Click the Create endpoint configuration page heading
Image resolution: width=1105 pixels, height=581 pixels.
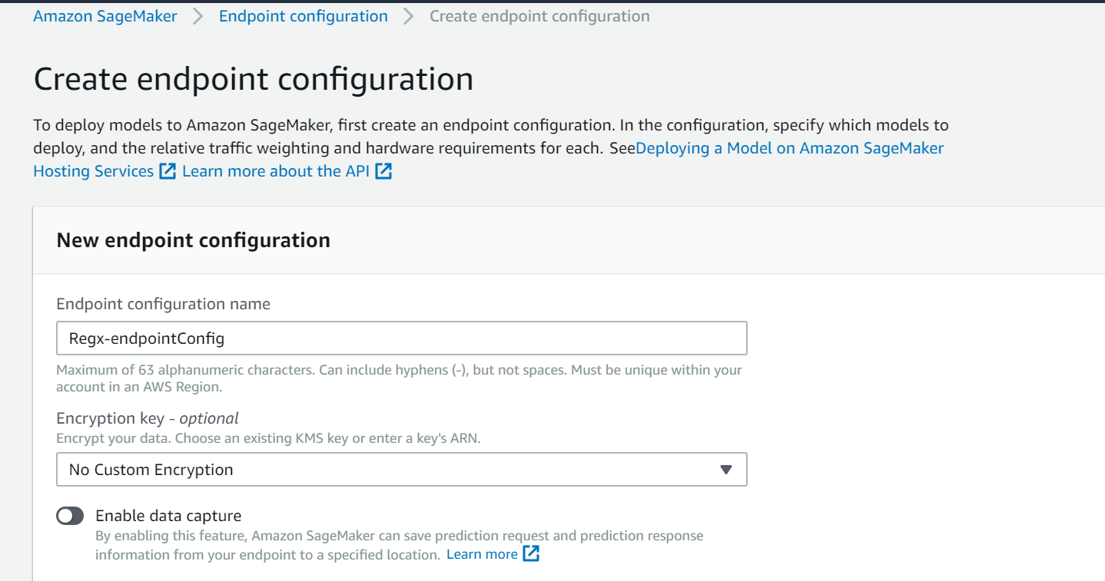coord(254,80)
